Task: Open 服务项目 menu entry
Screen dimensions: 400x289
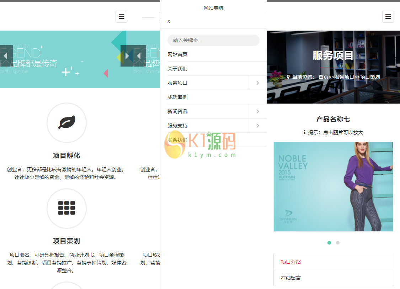Action: [x=208, y=83]
